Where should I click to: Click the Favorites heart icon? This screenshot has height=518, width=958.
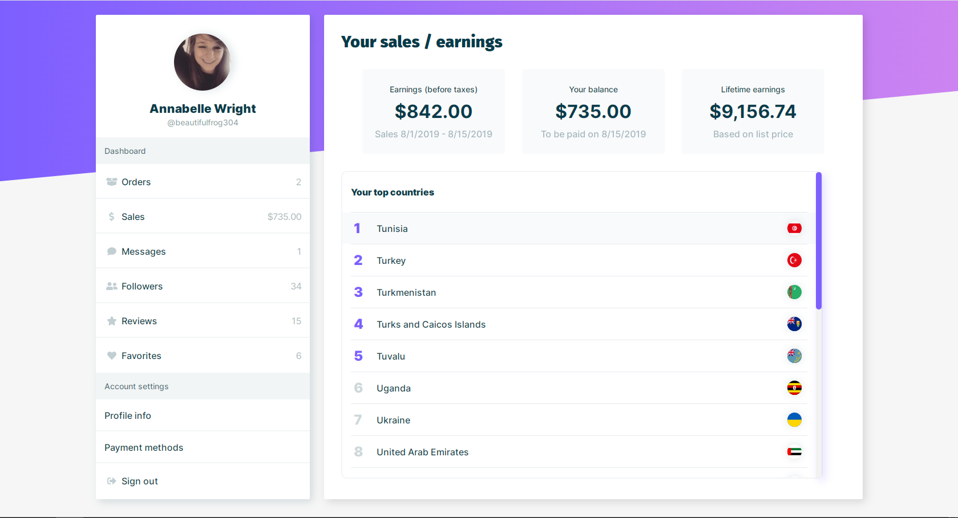pyautogui.click(x=112, y=356)
